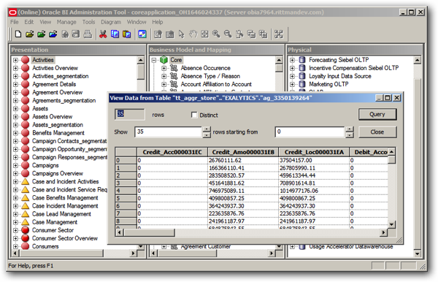Decrease the rows starting from value
This screenshot has width=438, height=282.
pyautogui.click(x=350, y=134)
